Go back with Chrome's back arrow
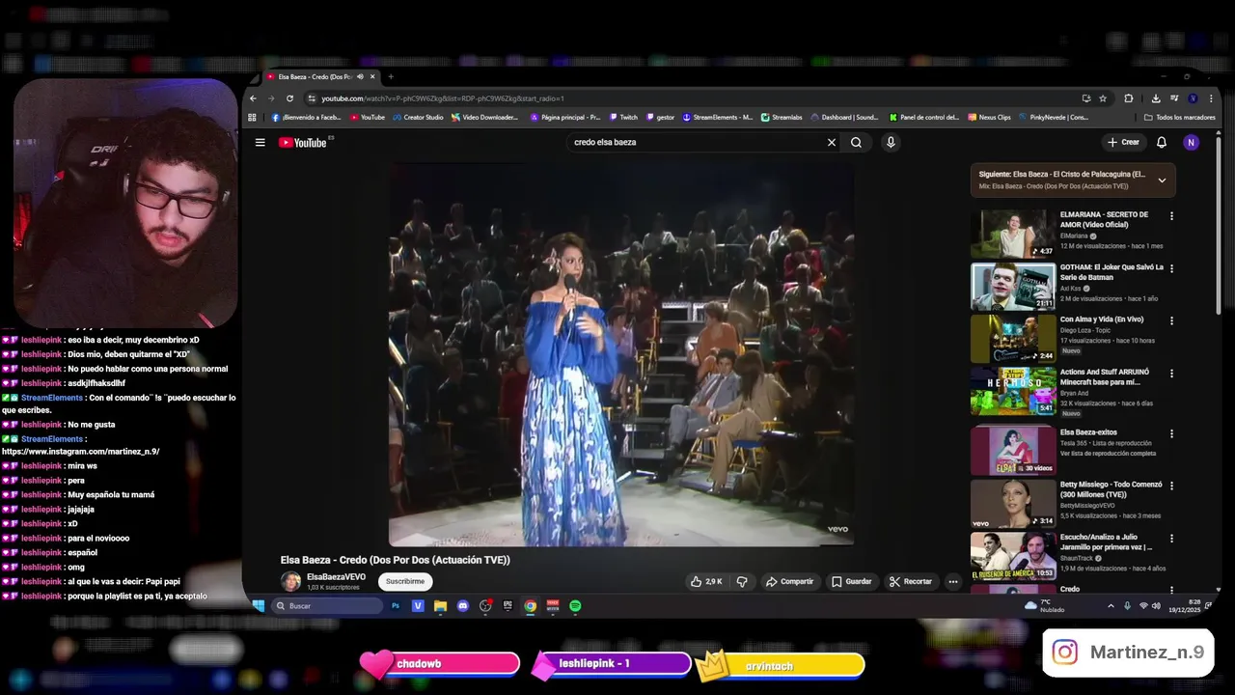1235x695 pixels. coord(253,98)
